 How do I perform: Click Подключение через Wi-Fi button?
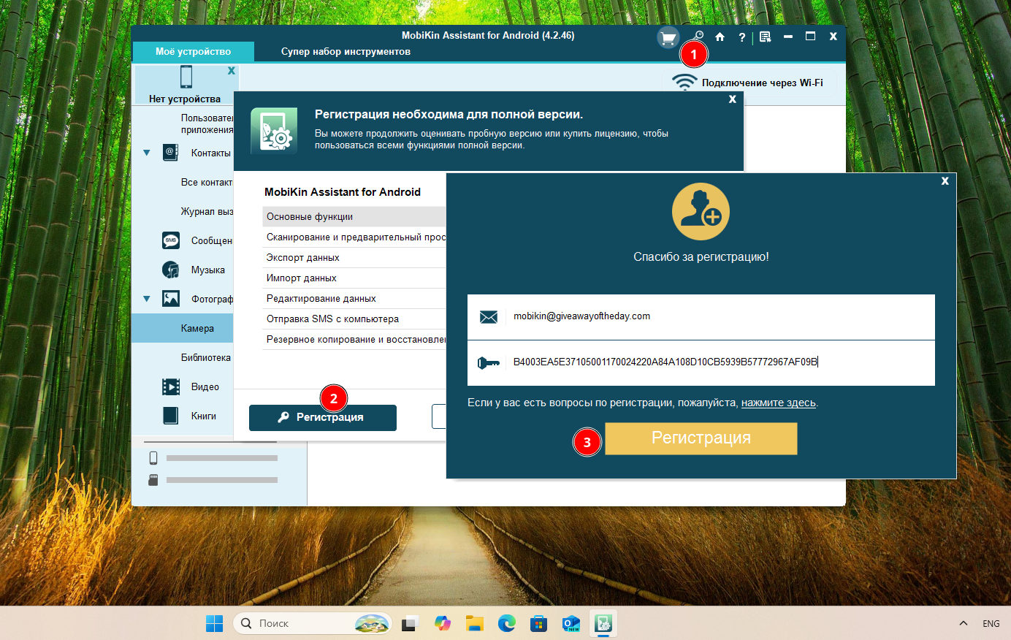[749, 82]
